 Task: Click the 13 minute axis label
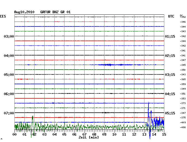point(144,134)
